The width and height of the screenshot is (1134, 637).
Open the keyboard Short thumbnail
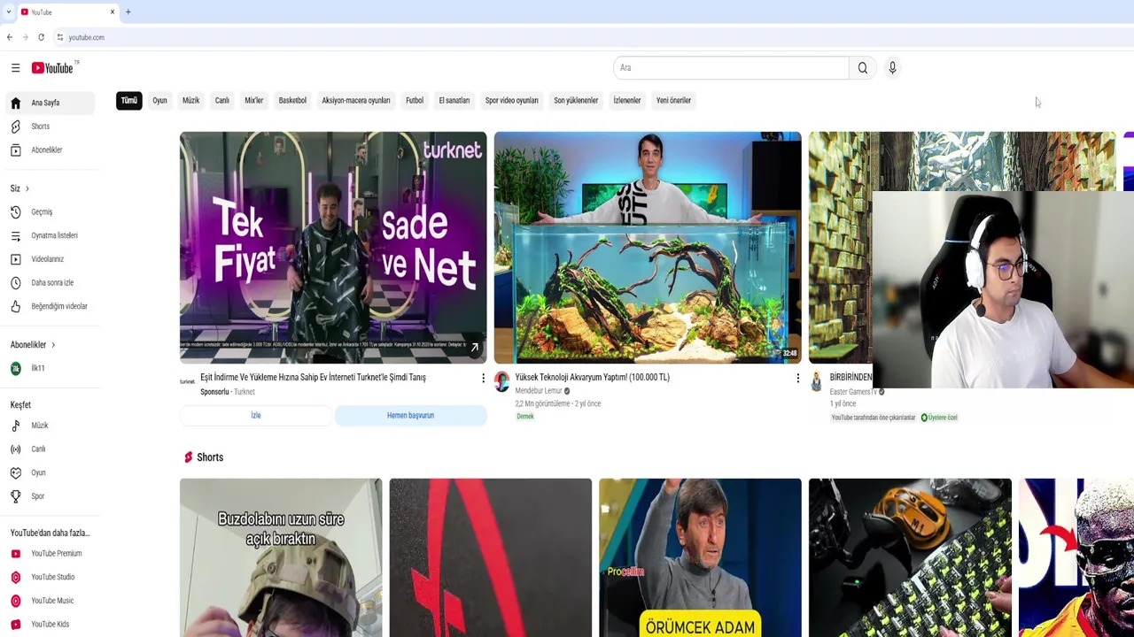pyautogui.click(x=910, y=557)
